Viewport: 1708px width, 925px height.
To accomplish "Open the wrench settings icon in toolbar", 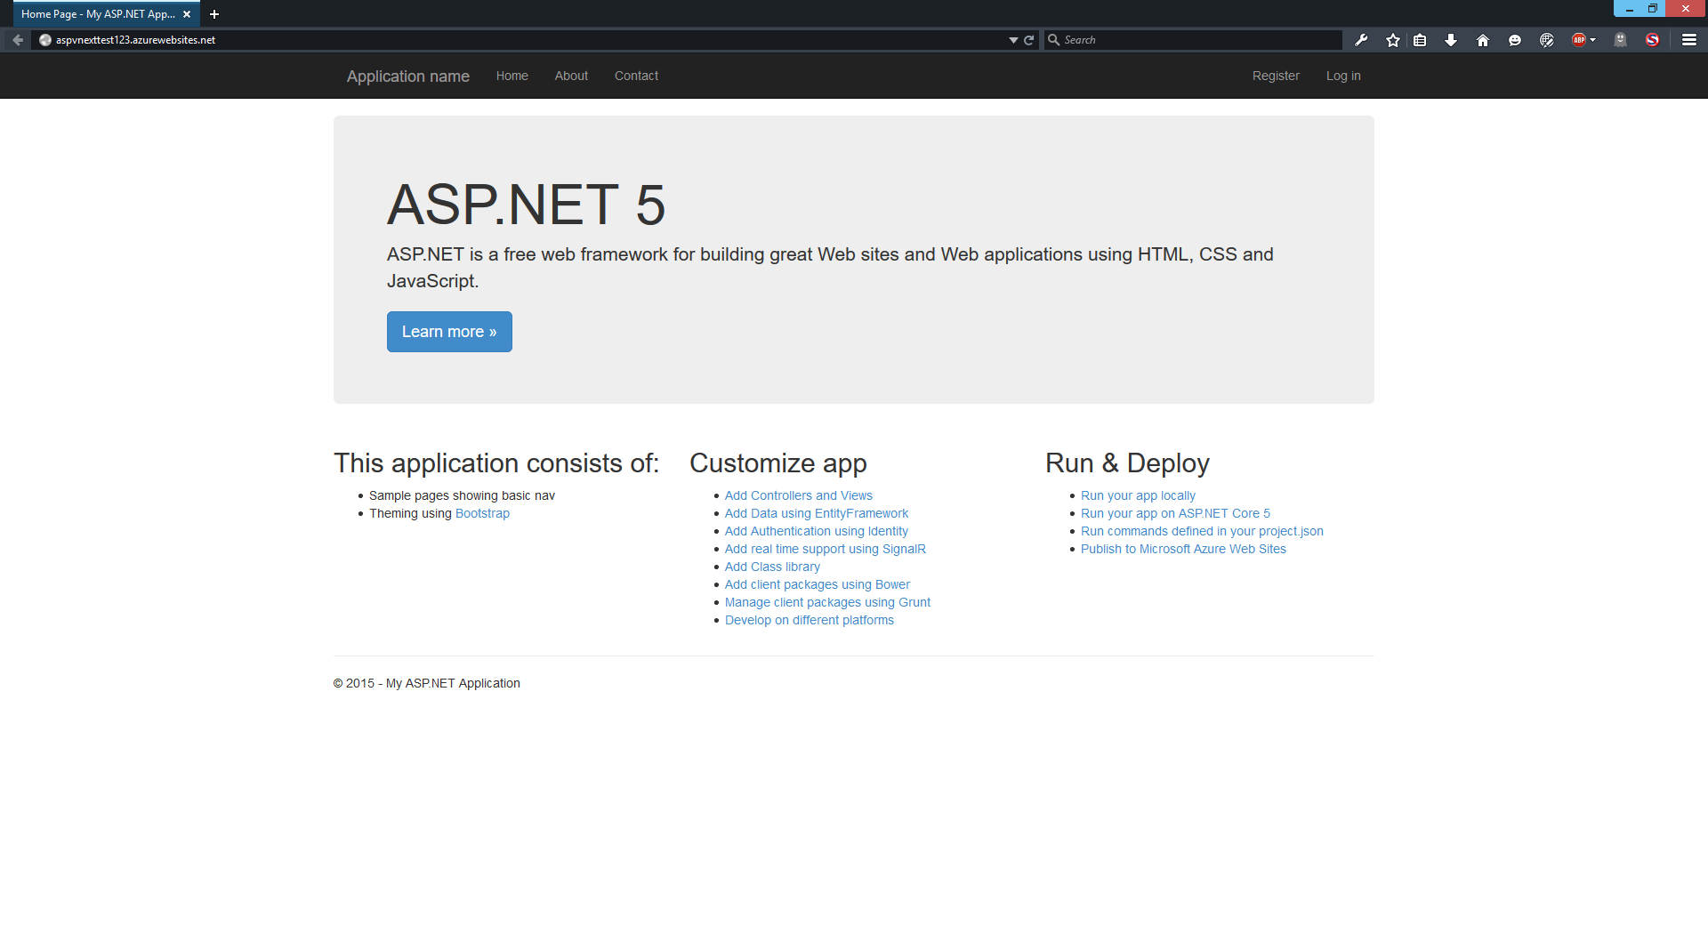I will (x=1361, y=40).
